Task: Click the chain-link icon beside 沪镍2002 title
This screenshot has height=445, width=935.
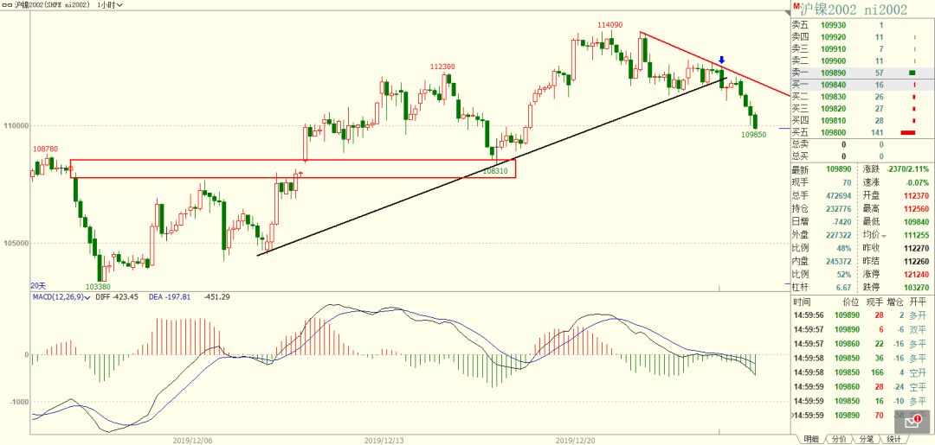Action: [x=7, y=5]
